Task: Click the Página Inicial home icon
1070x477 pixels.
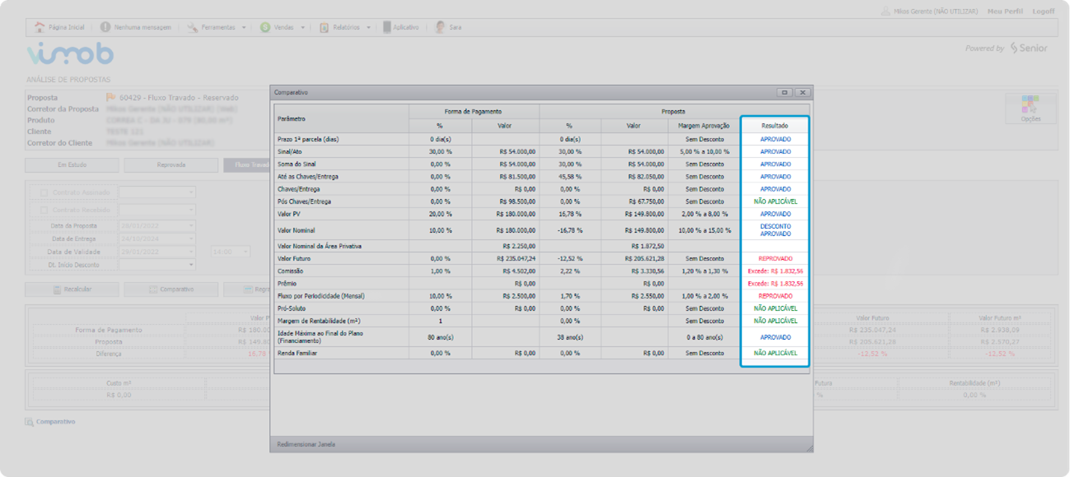Action: point(40,27)
